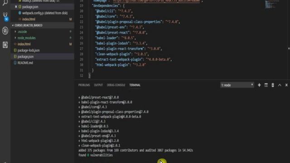
Task: Create a new terminal with plus icon
Action: (259, 85)
